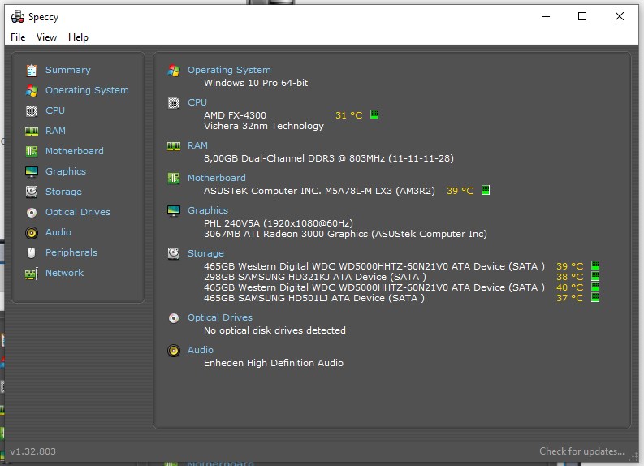Click the Network card icon in sidebar
The height and width of the screenshot is (466, 644).
[32, 274]
